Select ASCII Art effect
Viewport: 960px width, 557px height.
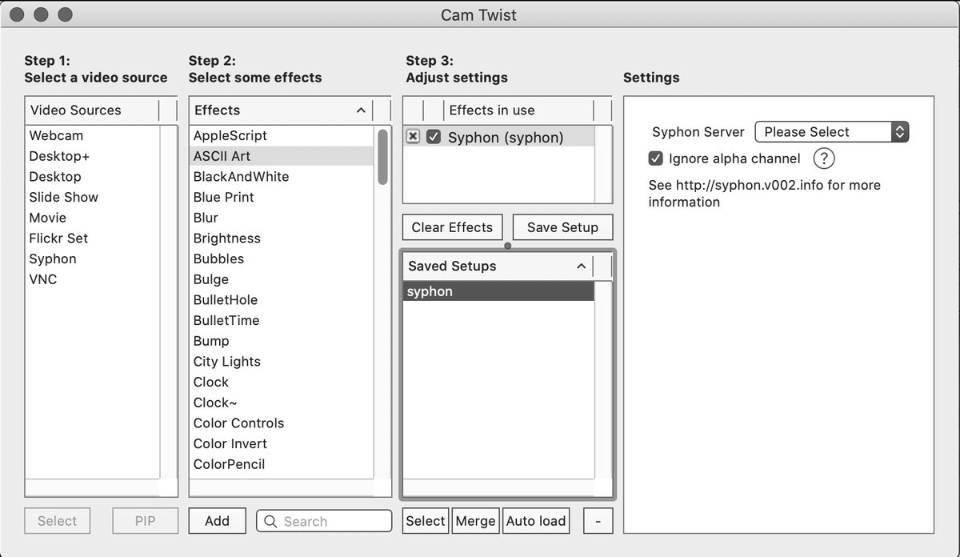282,156
